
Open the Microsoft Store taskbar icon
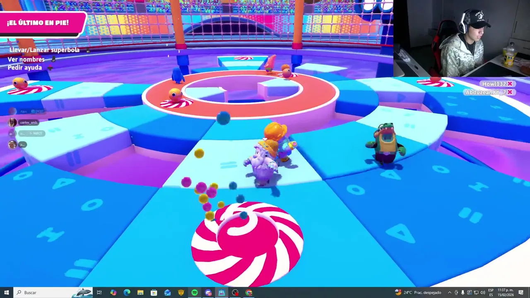154,293
